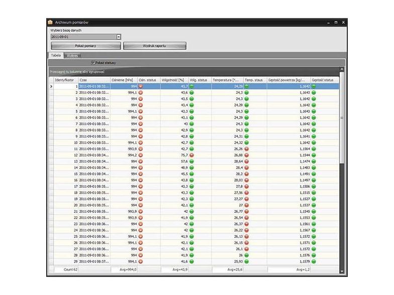Click the Pokaż pomiary button
The image size is (394, 295).
85,46
